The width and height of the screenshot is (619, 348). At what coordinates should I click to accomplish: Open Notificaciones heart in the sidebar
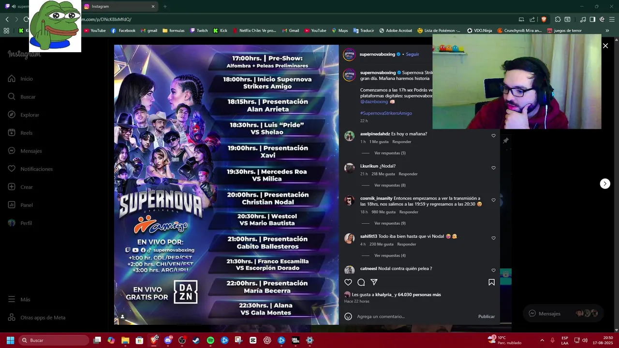pyautogui.click(x=30, y=169)
